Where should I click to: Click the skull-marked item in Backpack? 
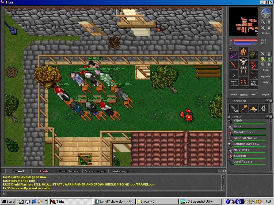[263, 108]
